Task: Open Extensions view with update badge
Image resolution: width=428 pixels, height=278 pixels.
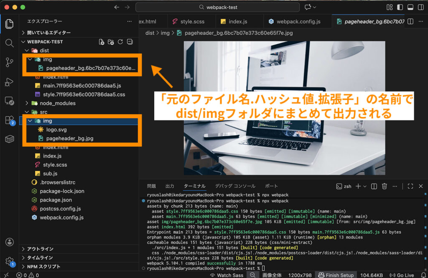Action: coord(9,120)
